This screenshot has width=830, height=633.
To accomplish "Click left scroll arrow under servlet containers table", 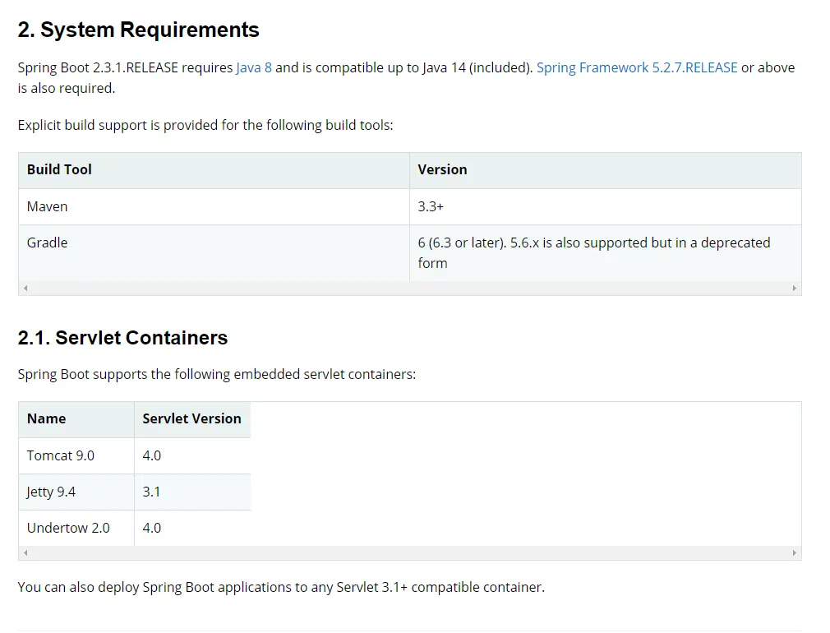I will (25, 553).
